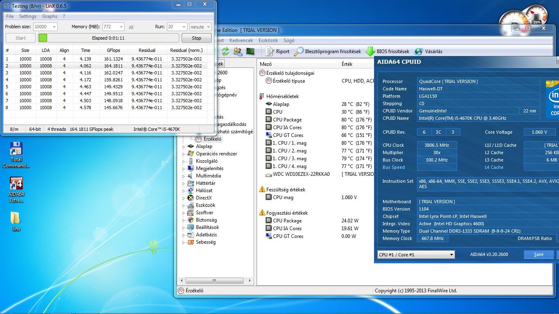The width and height of the screenshot is (559, 314).
Task: Click the Start button in LinX
Action: point(20,38)
